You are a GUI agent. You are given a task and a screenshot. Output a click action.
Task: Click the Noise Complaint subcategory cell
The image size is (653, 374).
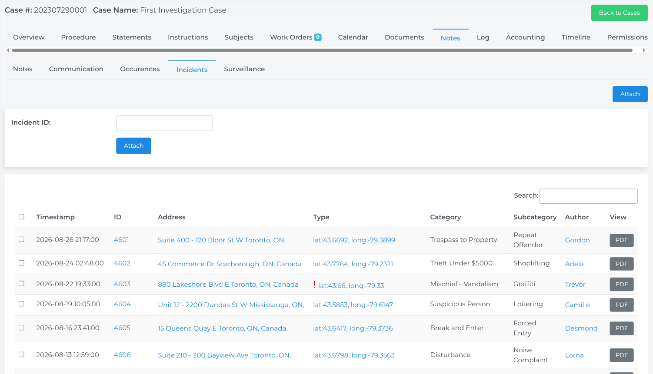point(530,355)
